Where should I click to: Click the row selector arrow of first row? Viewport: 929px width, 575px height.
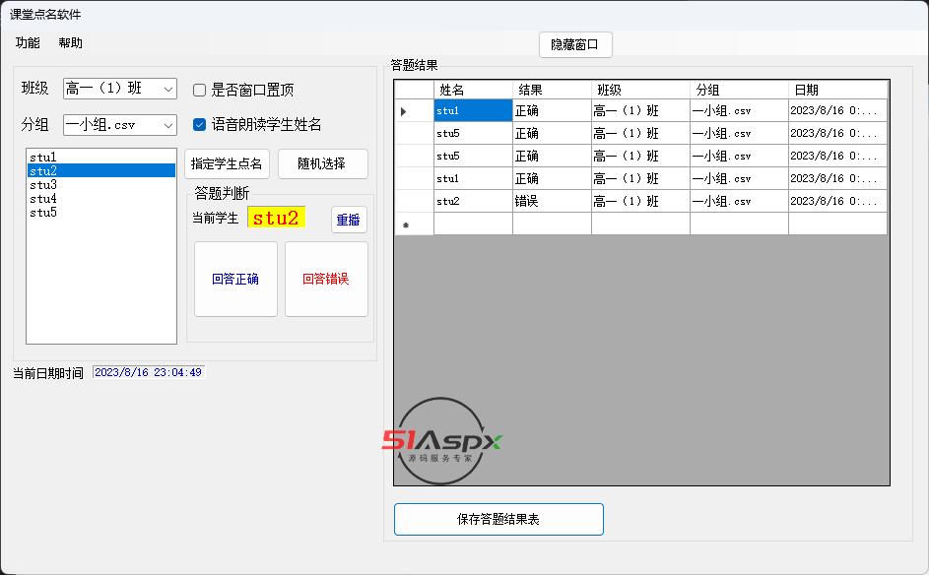414,110
